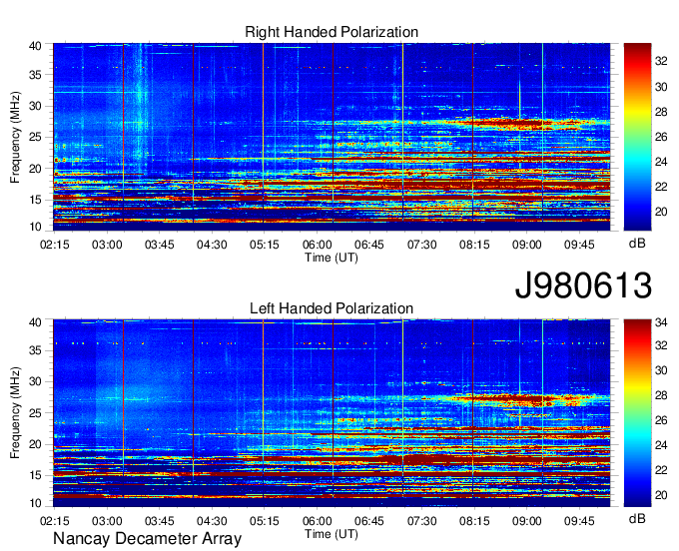Click the 'Nancay Decameter Array' caption
679x551 pixels.
pos(147,539)
